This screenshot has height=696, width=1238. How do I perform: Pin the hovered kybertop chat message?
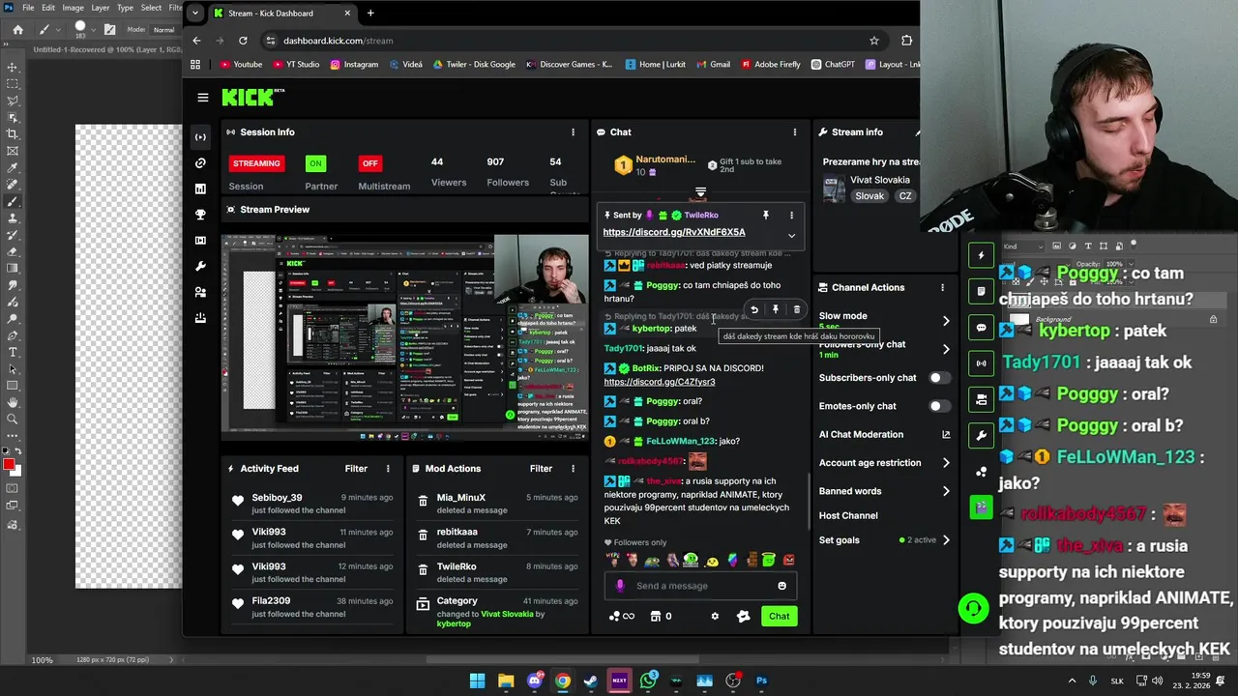click(x=775, y=309)
